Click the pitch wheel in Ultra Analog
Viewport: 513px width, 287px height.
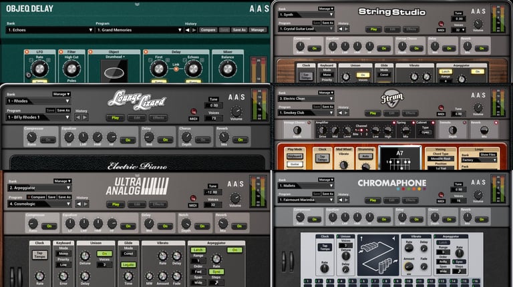(x=13, y=276)
